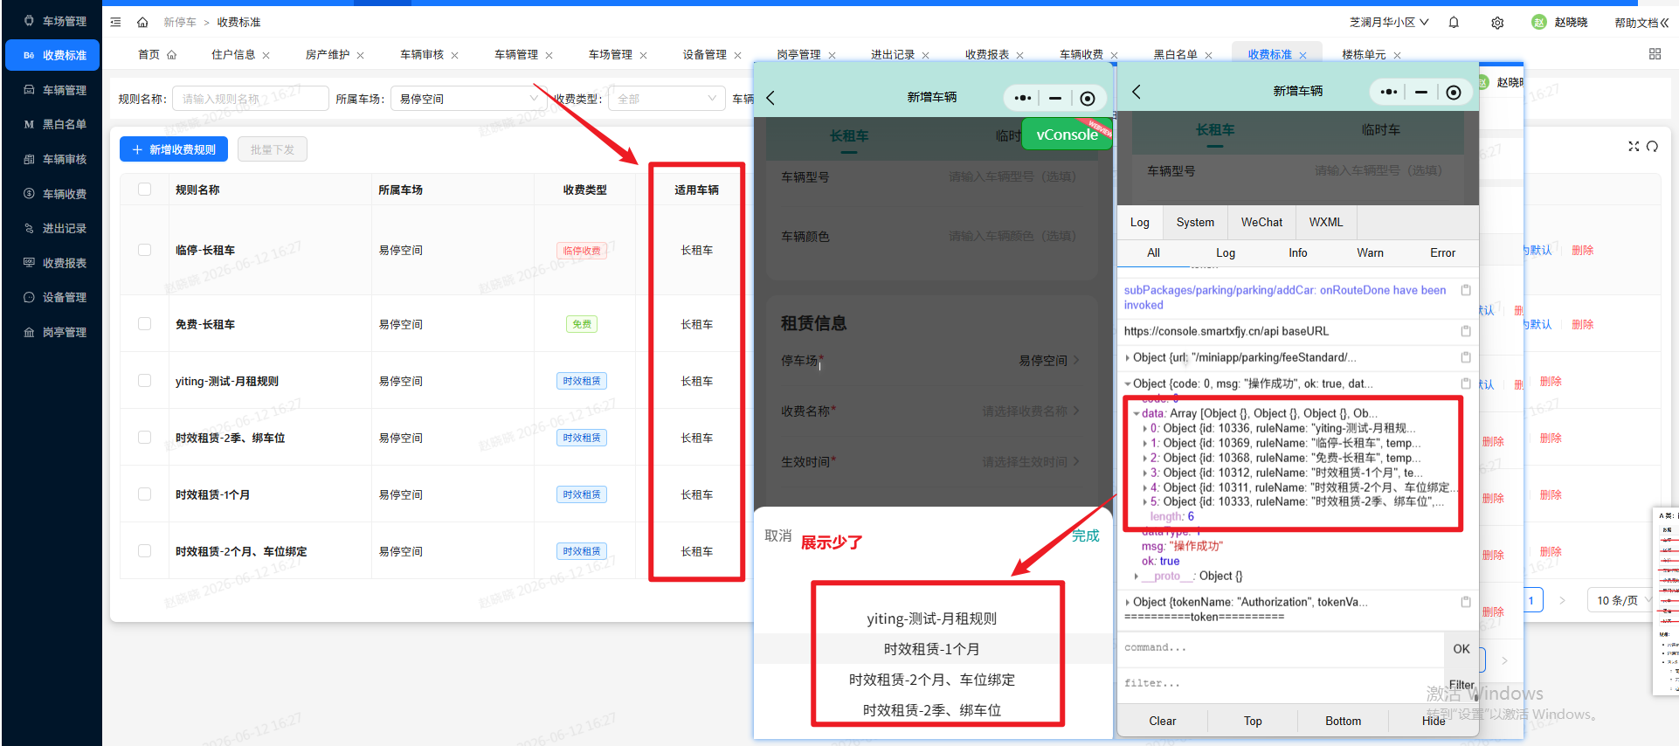Open 车辆管理 sidebar item
The image size is (1679, 746).
[54, 90]
